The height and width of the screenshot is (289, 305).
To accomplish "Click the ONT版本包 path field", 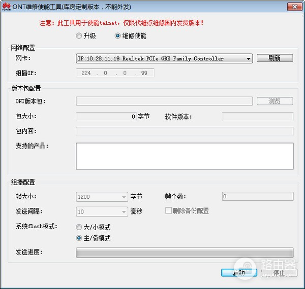I will [164, 101].
